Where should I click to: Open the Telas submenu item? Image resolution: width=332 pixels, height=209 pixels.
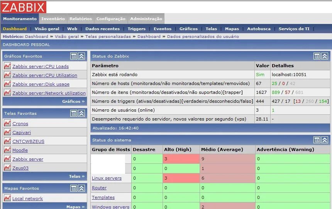pos(211,29)
